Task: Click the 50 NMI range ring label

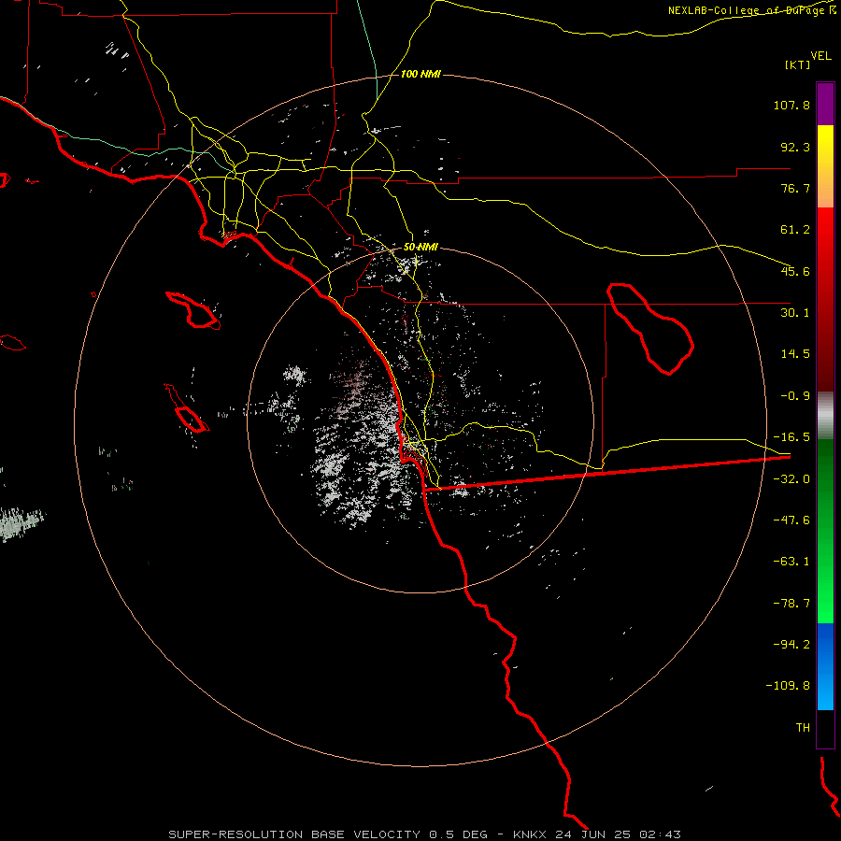Action: (x=420, y=248)
